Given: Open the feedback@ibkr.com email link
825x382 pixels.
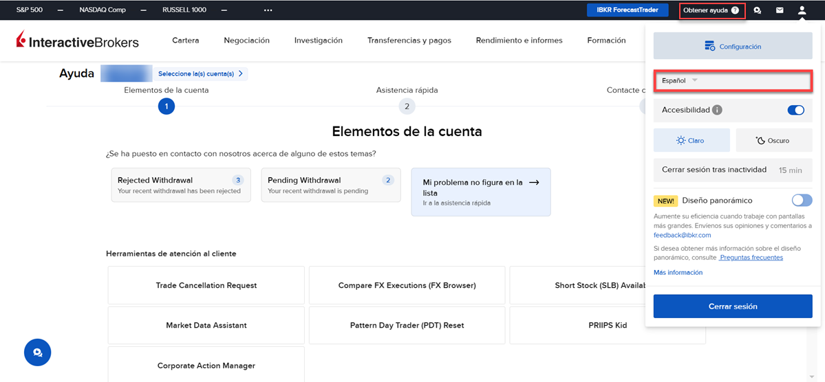Looking at the screenshot, I should [x=683, y=235].
